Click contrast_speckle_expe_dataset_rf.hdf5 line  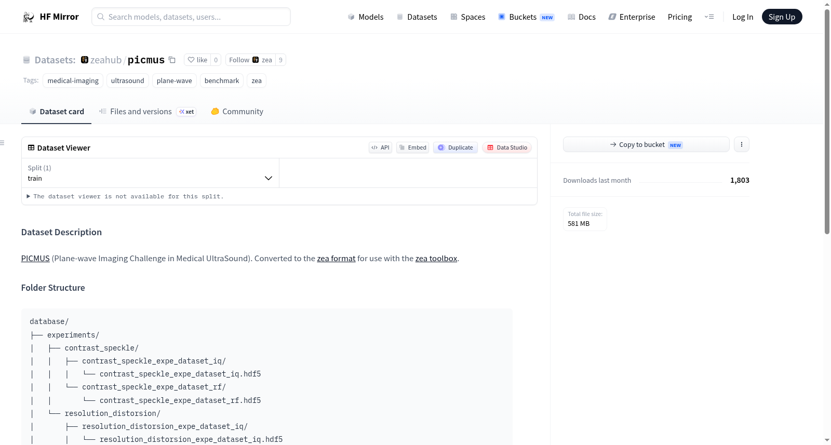click(180, 400)
